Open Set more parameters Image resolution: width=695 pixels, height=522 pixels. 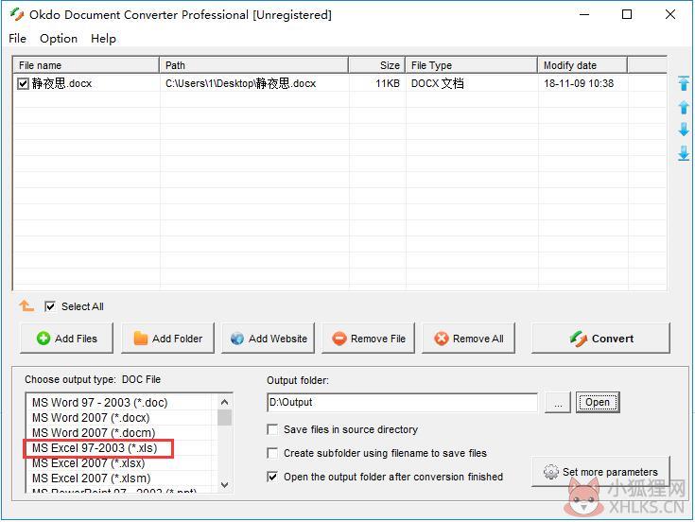(600, 472)
